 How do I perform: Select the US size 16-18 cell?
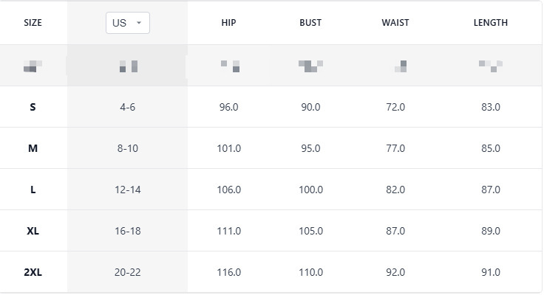pyautogui.click(x=127, y=231)
